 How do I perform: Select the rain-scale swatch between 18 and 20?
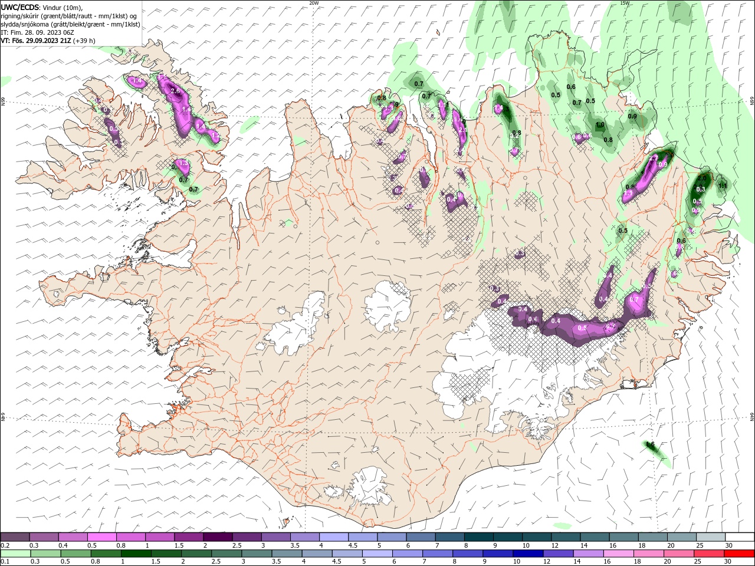click(648, 554)
